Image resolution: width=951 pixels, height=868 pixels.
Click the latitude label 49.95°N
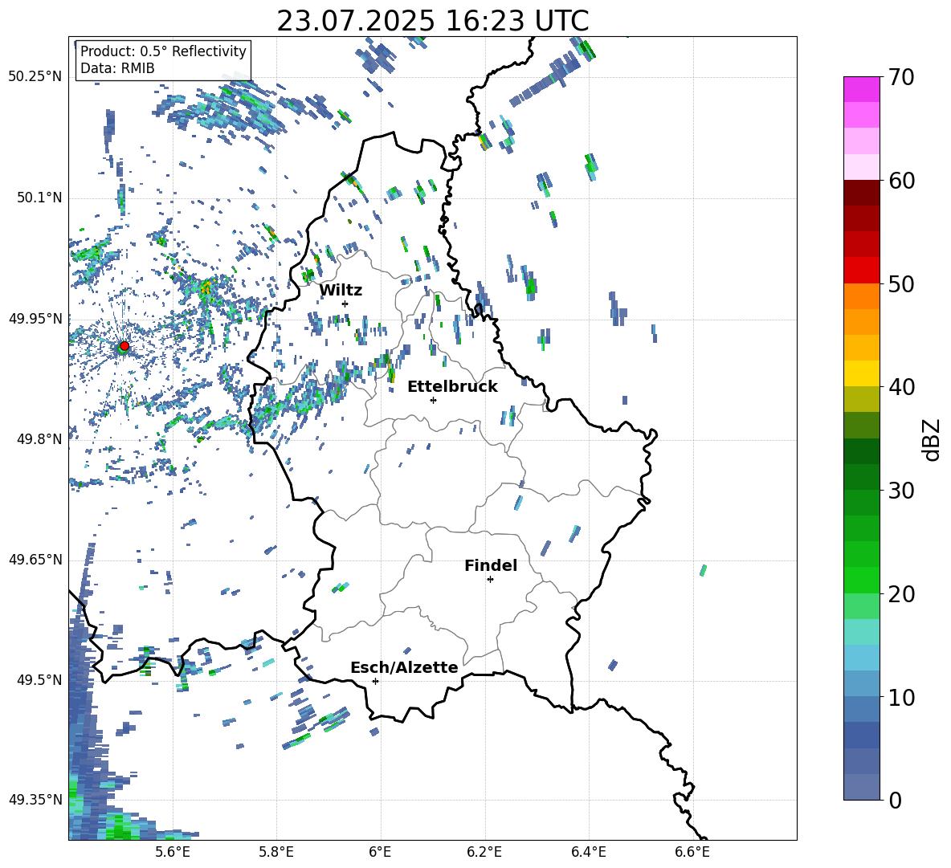click(x=35, y=318)
